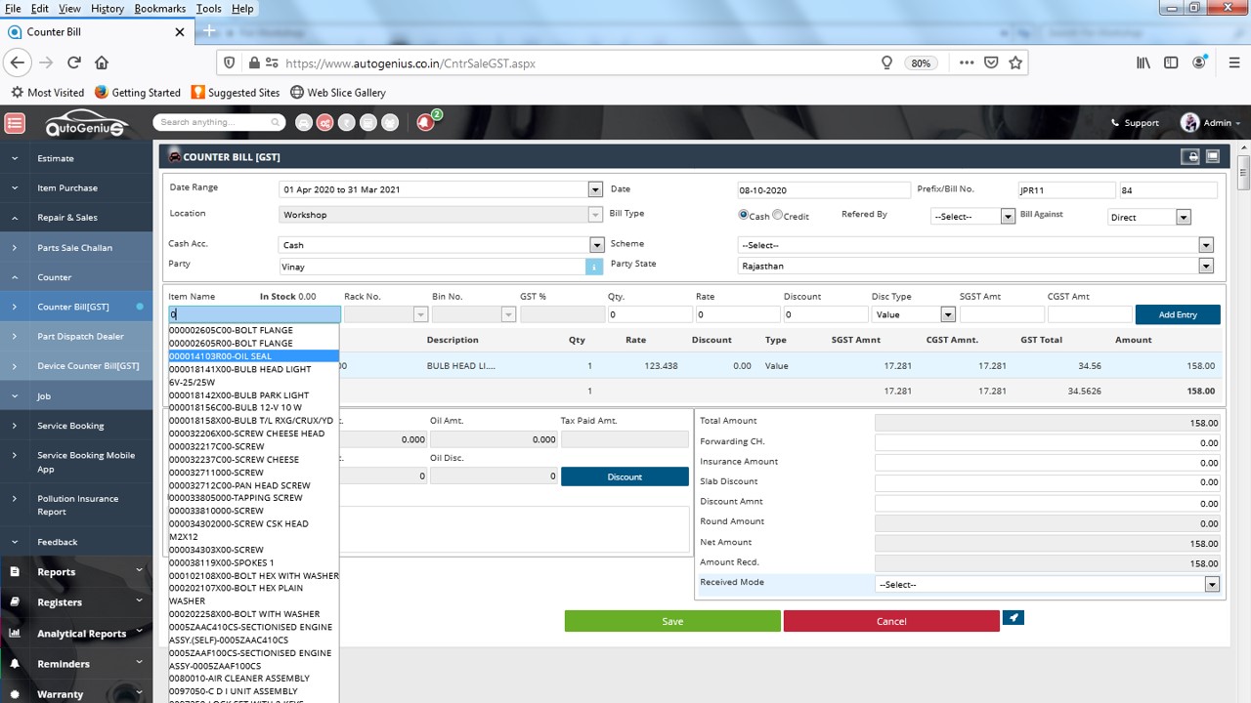Click the Reports icon in the sidebar
The image size is (1251, 703).
click(x=14, y=571)
